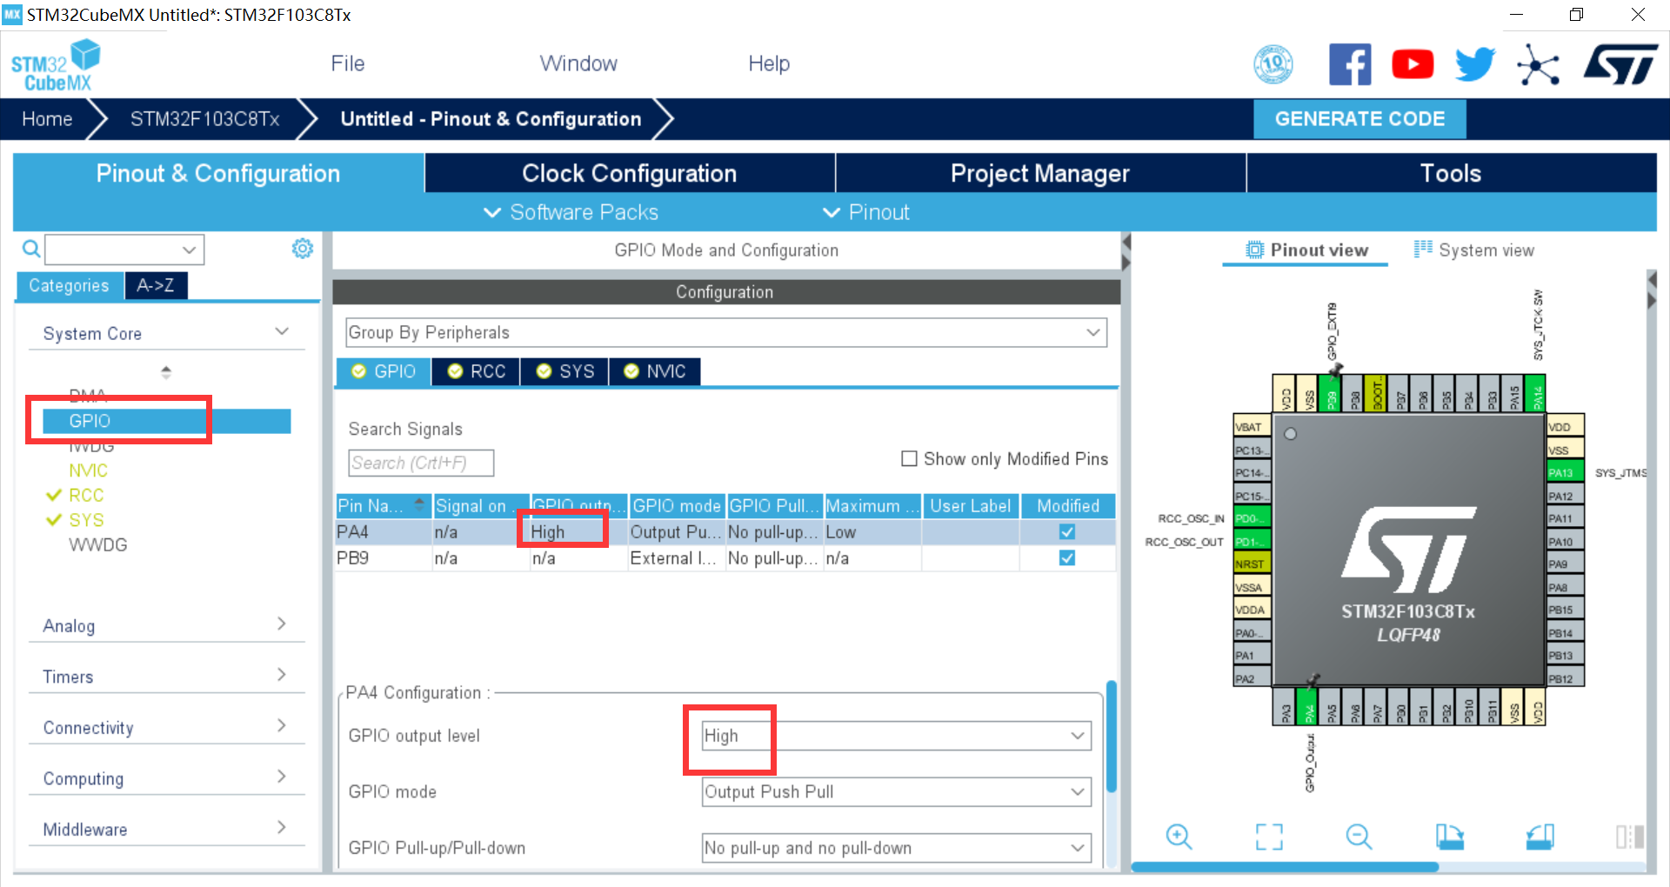Screen dimensions: 1670x887
Task: Open the category settings gear
Action: pyautogui.click(x=302, y=249)
